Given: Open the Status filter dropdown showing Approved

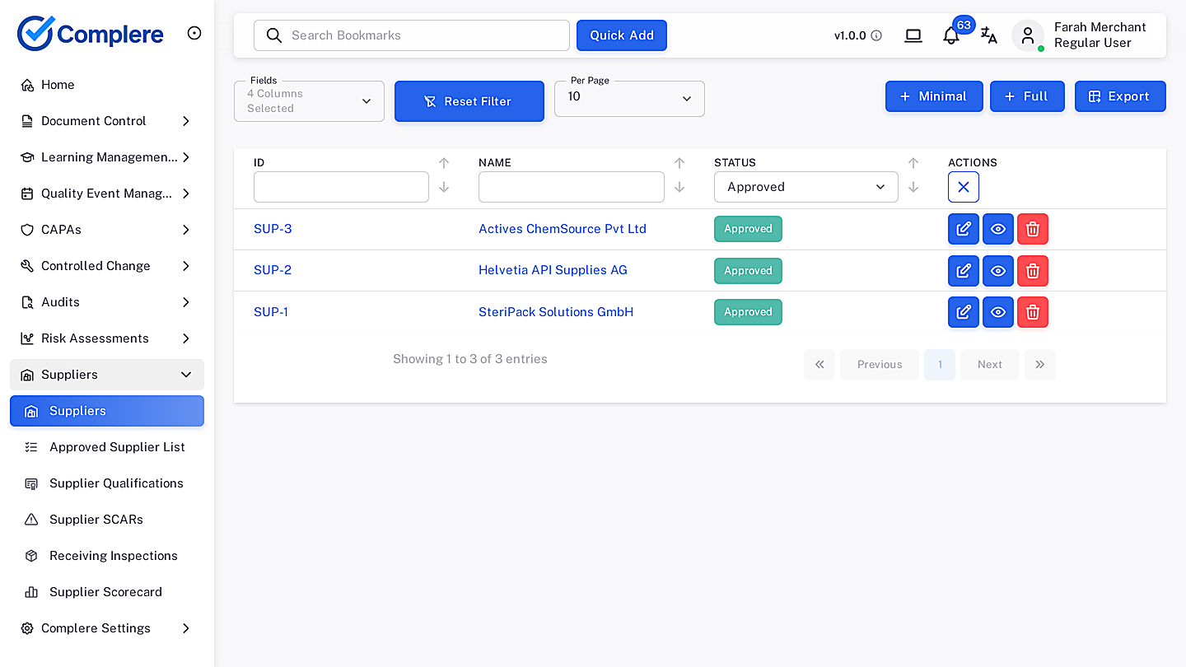Looking at the screenshot, I should 806,187.
